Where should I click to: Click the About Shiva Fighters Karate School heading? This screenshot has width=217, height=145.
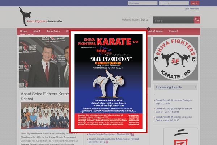[x=45, y=96]
